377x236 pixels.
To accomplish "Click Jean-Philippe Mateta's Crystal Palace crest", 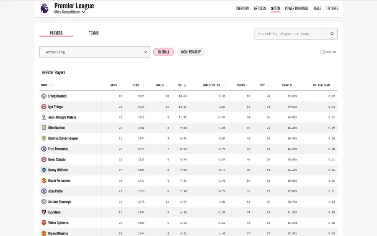I will click(x=44, y=117).
